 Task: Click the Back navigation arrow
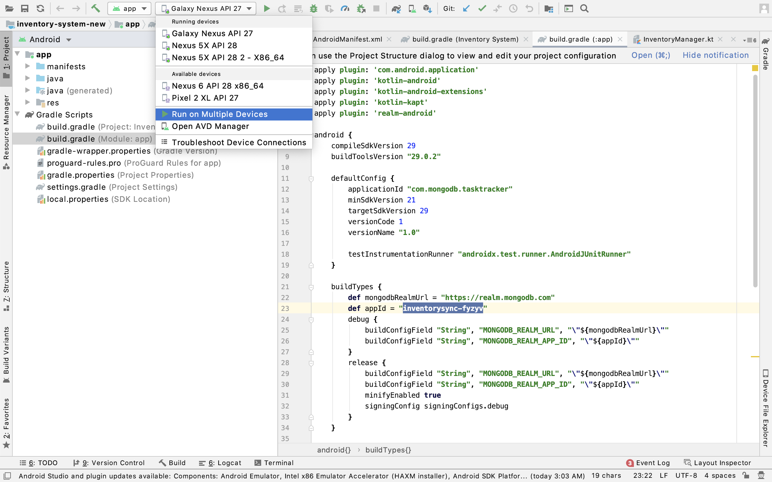[x=60, y=9]
